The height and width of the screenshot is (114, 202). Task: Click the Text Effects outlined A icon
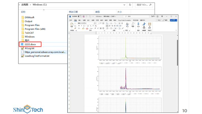79,28
